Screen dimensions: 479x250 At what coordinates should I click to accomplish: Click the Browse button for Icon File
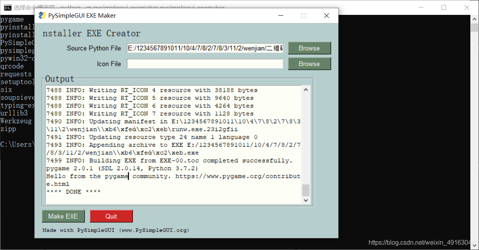click(309, 64)
